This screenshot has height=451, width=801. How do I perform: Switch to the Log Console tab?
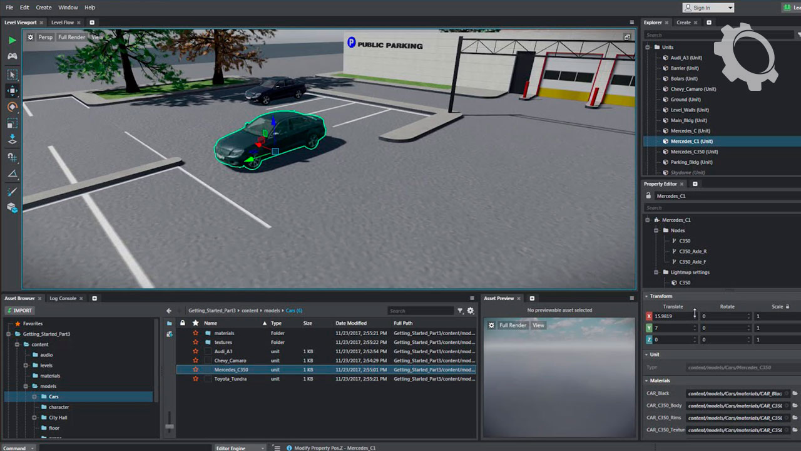[63, 298]
